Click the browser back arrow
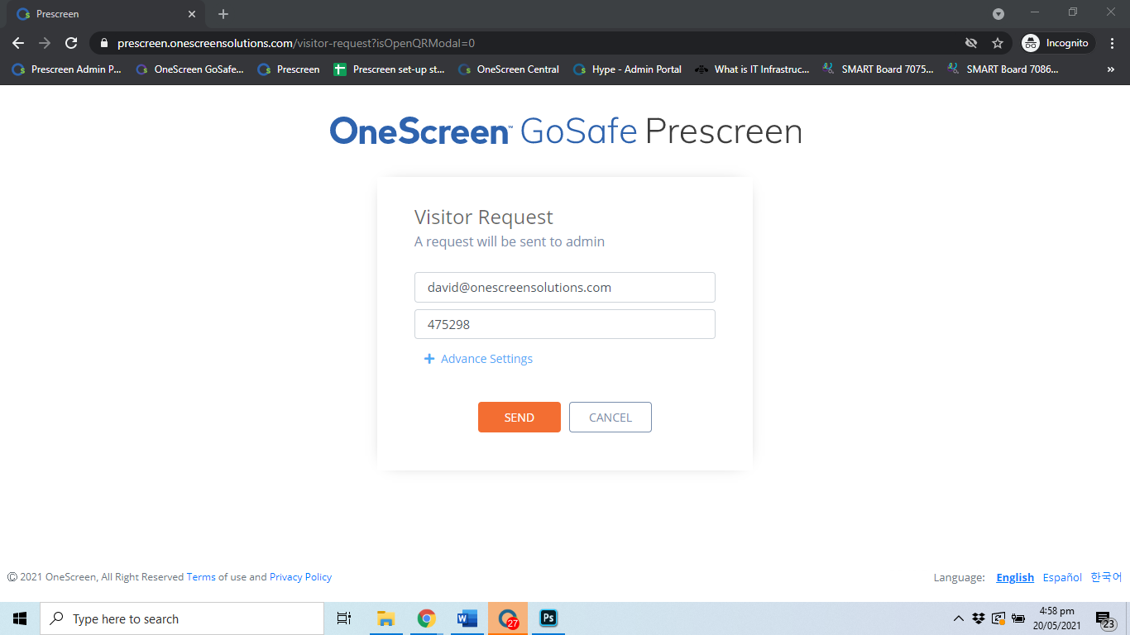 (18, 43)
